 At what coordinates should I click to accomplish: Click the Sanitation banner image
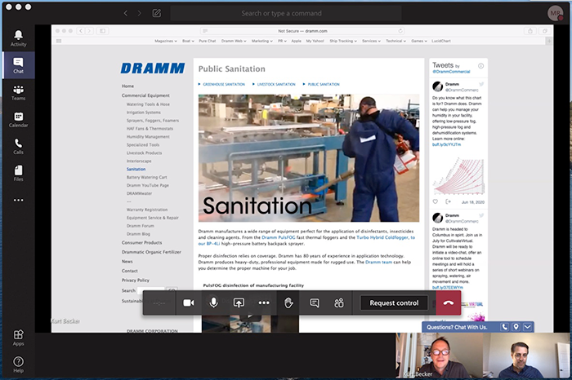(x=309, y=158)
